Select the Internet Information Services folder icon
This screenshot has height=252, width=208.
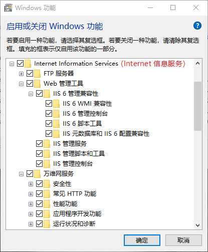28,64
